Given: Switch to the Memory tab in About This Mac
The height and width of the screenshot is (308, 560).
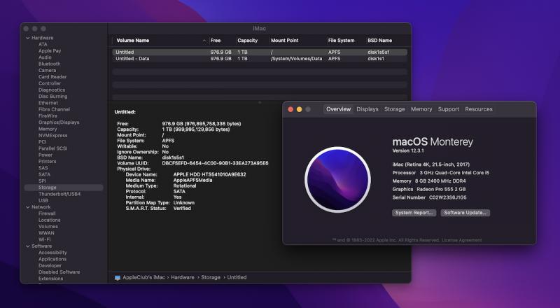Looking at the screenshot, I should (x=421, y=109).
